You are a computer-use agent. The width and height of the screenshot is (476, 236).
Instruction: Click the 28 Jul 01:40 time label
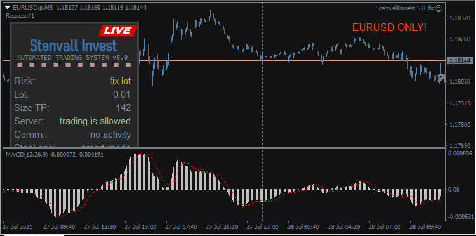click(303, 226)
